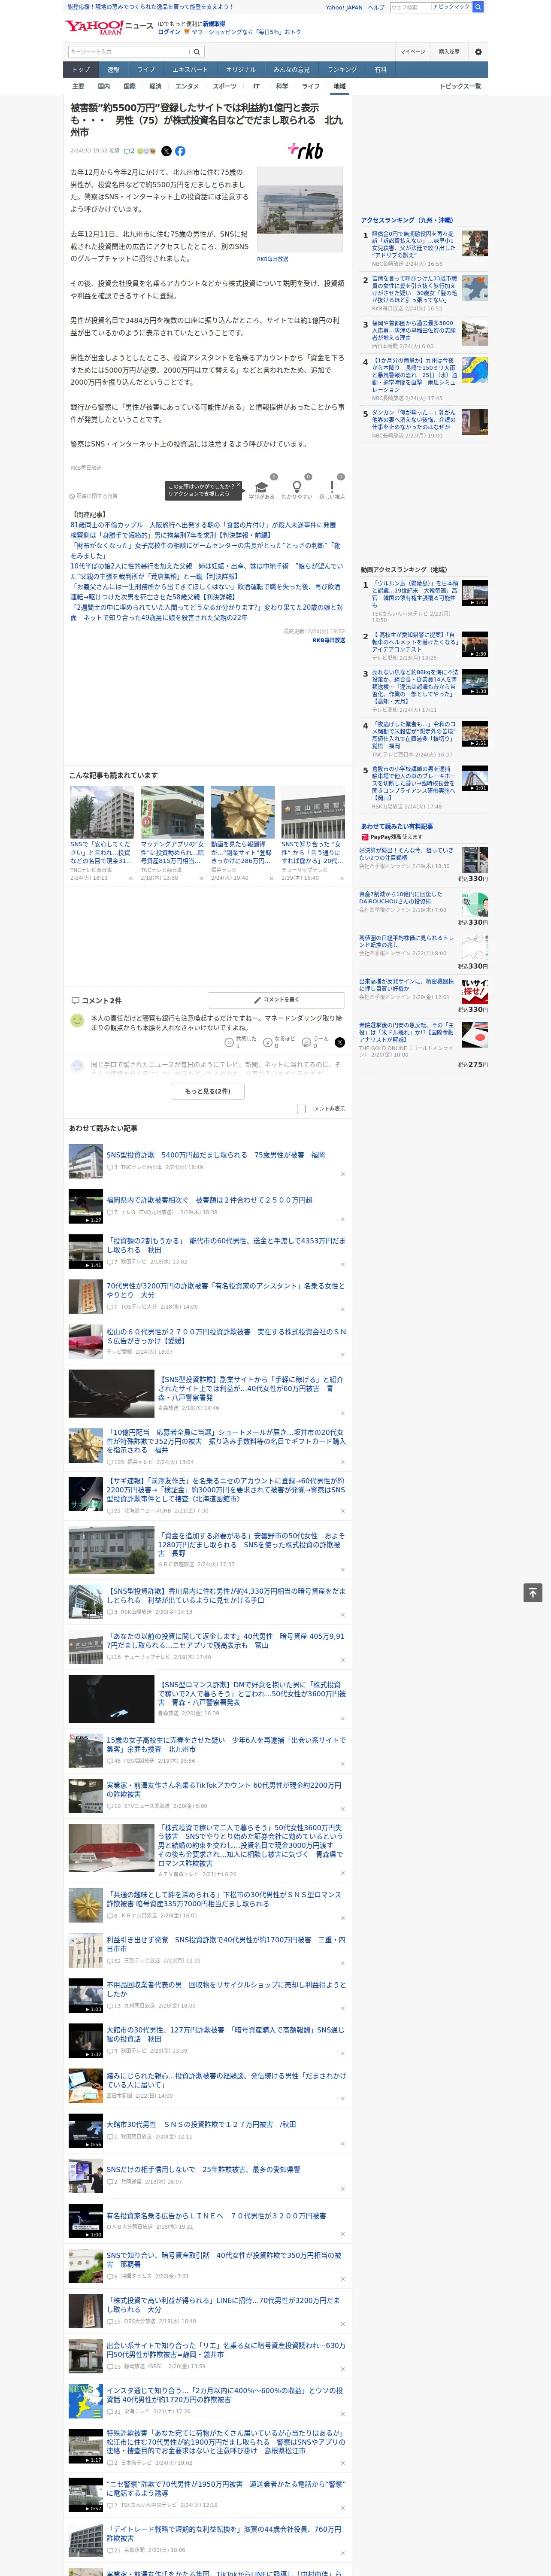Share article on Facebook icon
Image resolution: width=551 pixels, height=2576 pixels.
[180, 151]
